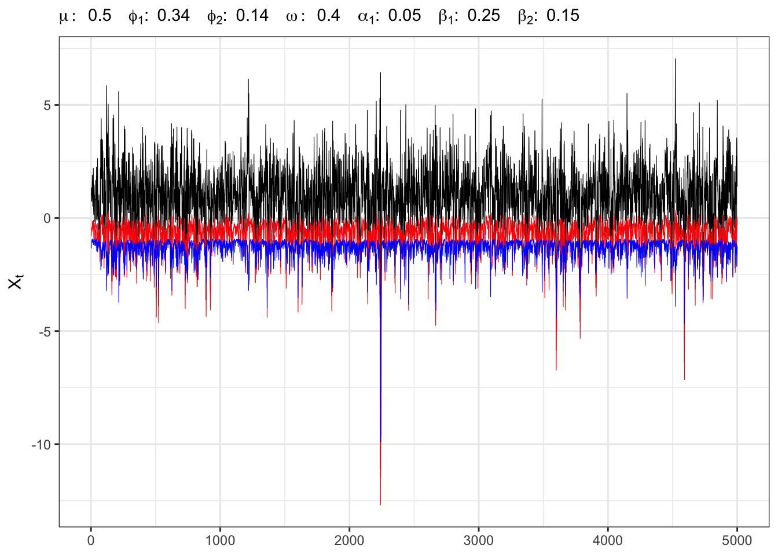Select the x-axis tick label 3000
Image resolution: width=778 pixels, height=556 pixels.
pos(479,541)
